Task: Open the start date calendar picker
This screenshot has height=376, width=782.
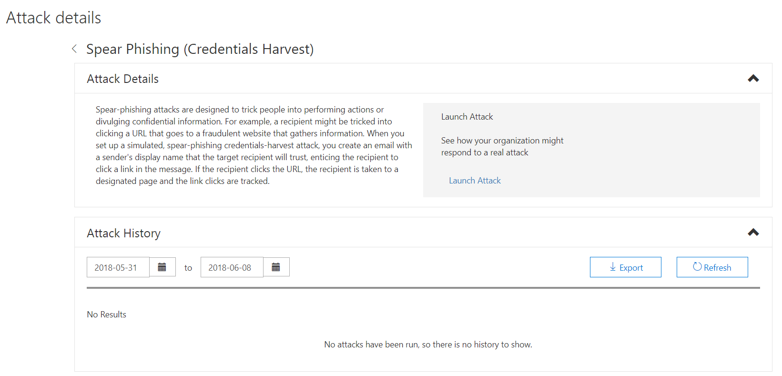Action: click(x=162, y=267)
